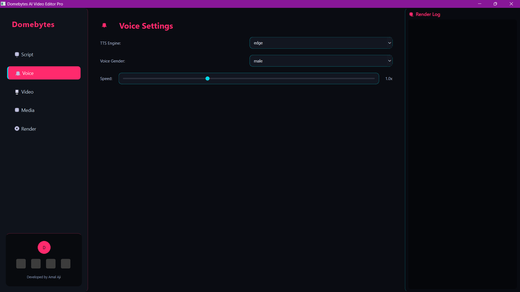Open the Voice Gender dropdown

(x=321, y=61)
